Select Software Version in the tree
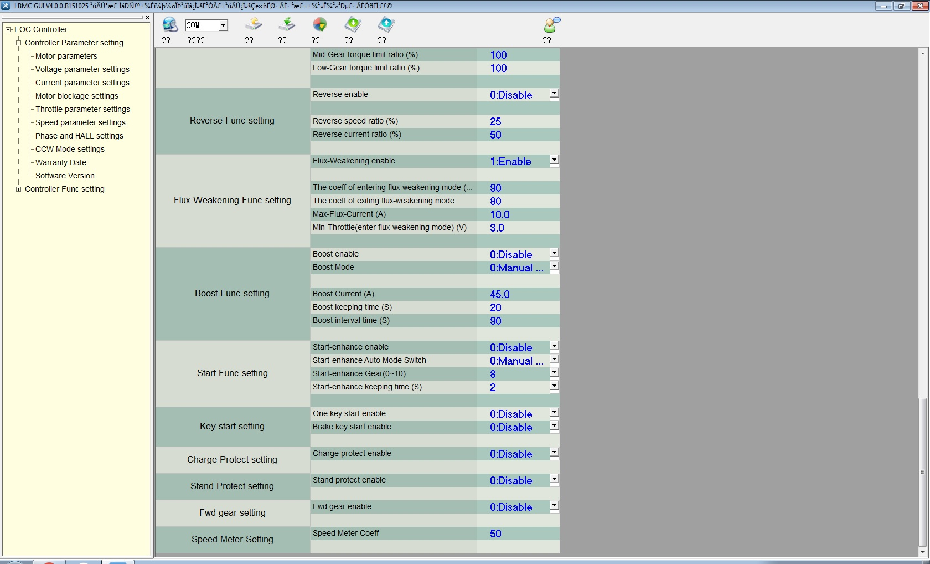The image size is (930, 564). click(x=65, y=176)
